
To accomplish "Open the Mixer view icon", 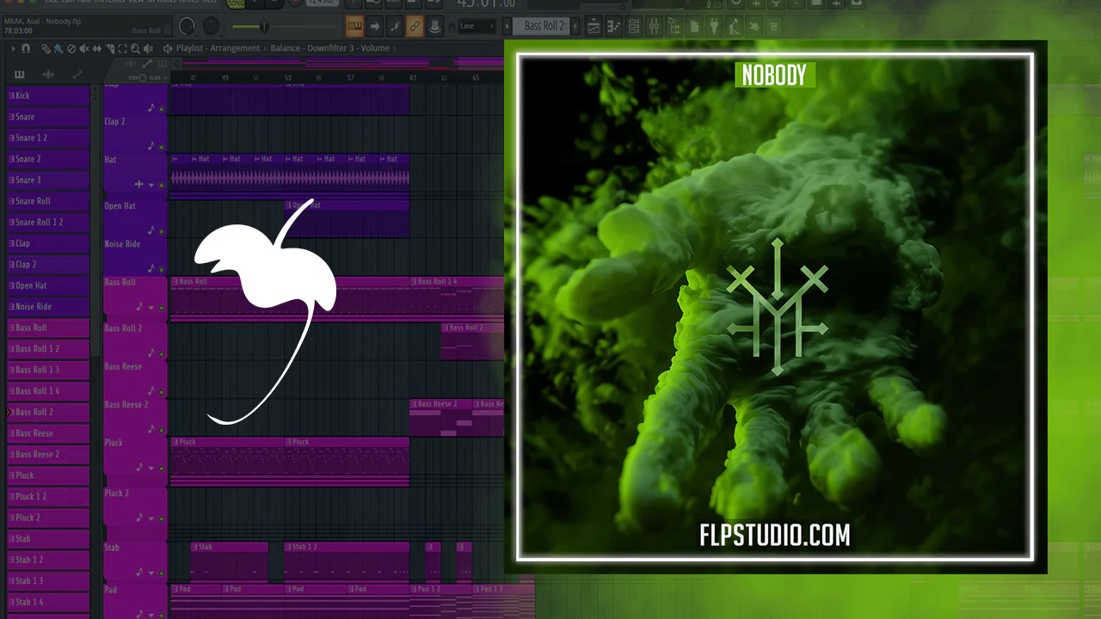I will [x=653, y=26].
